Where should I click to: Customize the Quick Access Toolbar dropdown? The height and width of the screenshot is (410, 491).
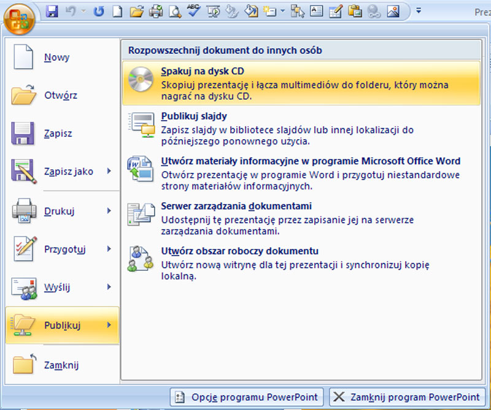point(419,11)
